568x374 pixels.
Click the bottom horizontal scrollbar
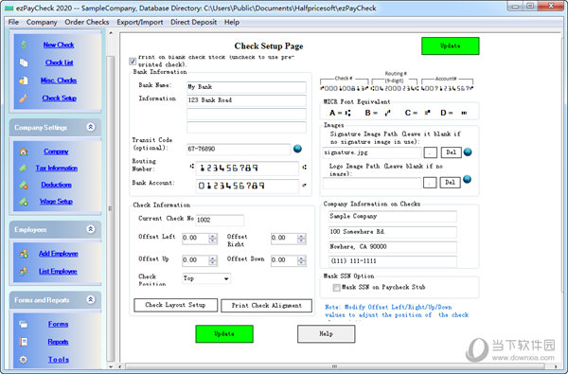click(x=334, y=366)
